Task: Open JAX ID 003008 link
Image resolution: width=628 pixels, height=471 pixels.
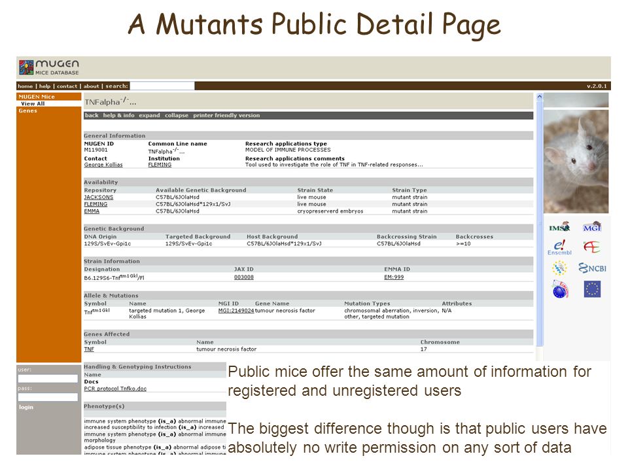Action: click(x=244, y=277)
